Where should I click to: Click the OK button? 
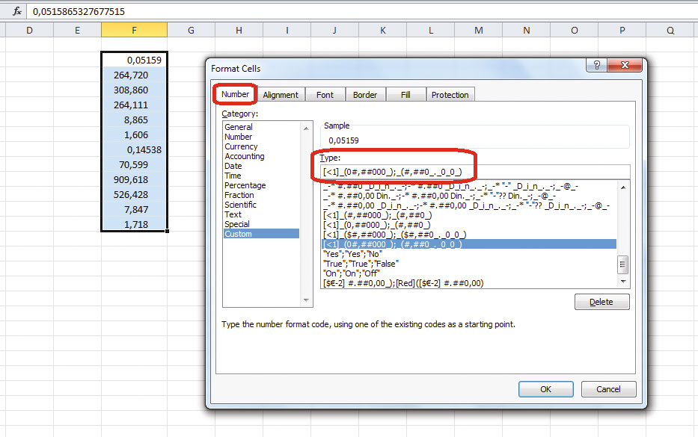545,388
